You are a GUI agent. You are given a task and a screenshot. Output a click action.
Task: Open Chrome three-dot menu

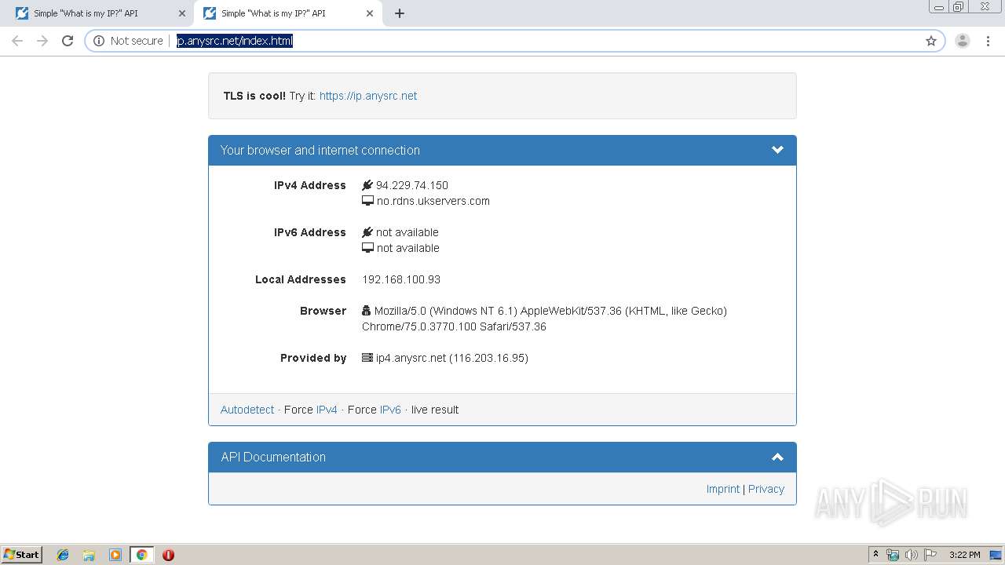[988, 41]
